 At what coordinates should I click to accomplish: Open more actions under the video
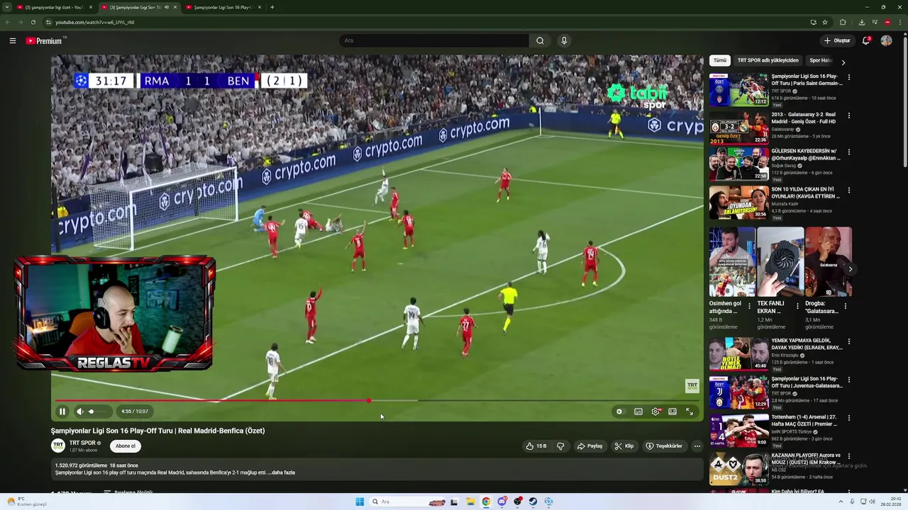click(697, 446)
